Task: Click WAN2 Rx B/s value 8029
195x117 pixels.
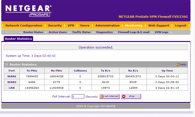Action: tap(133, 82)
